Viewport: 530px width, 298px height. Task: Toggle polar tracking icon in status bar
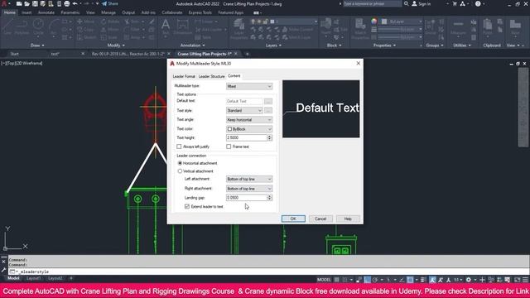[x=375, y=280]
